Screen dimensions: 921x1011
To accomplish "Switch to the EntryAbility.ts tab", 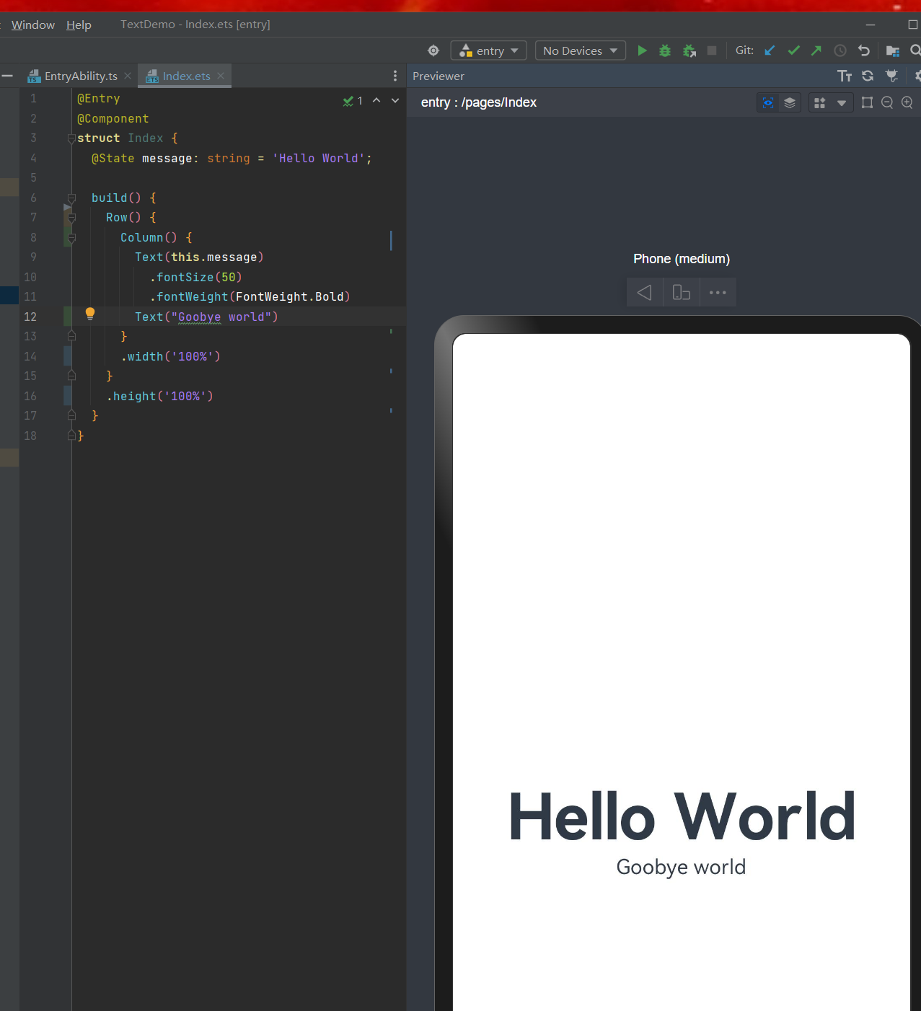I will pos(80,76).
